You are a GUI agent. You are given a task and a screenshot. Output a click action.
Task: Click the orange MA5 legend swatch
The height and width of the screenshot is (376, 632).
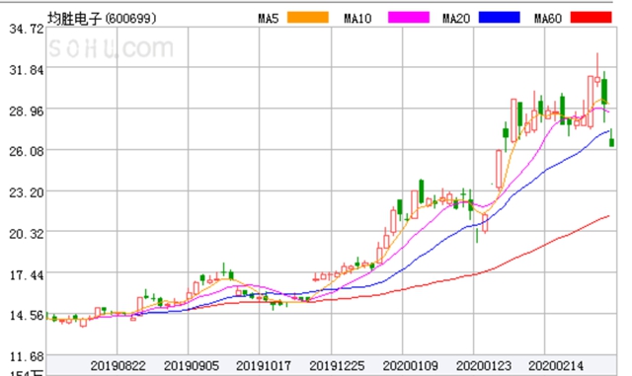307,18
